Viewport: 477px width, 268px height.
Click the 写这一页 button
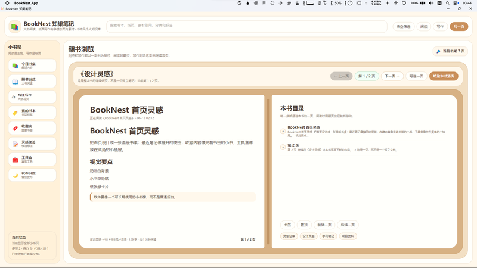(416, 76)
